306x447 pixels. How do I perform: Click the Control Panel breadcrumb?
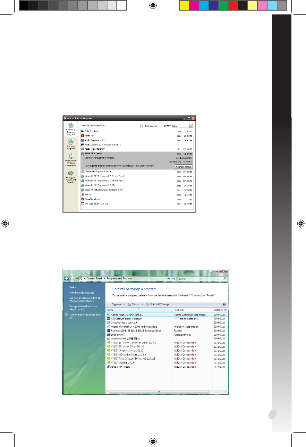click(94, 279)
